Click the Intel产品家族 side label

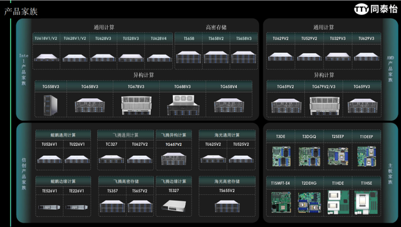pyautogui.click(x=24, y=69)
